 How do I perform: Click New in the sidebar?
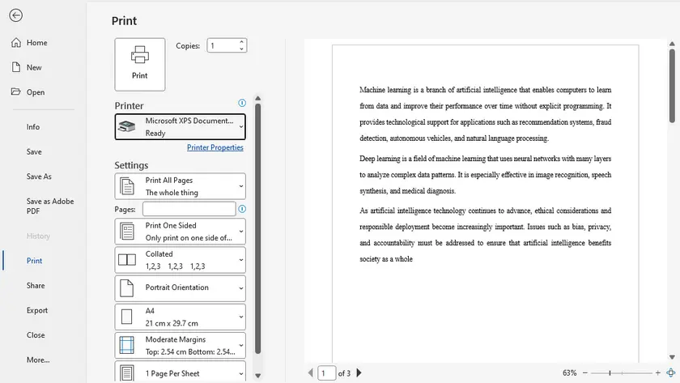(x=34, y=67)
